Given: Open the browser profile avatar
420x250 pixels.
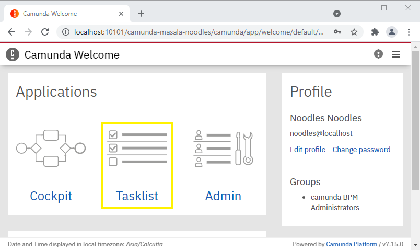Looking at the screenshot, I should click(392, 32).
